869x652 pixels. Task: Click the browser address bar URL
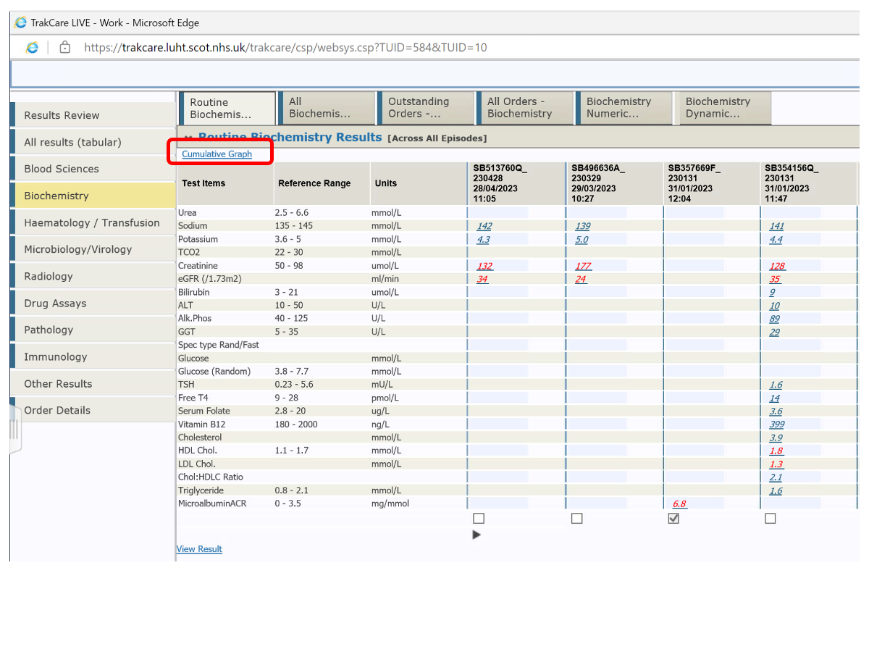[285, 48]
